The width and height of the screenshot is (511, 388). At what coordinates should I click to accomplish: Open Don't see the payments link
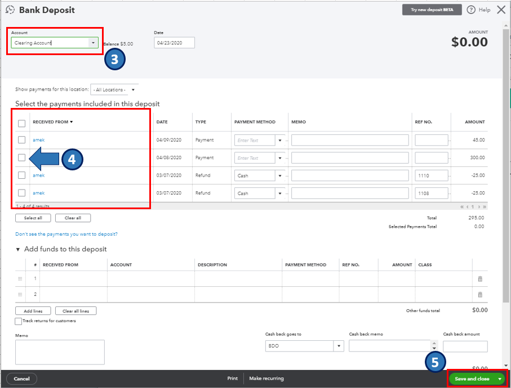(x=66, y=234)
